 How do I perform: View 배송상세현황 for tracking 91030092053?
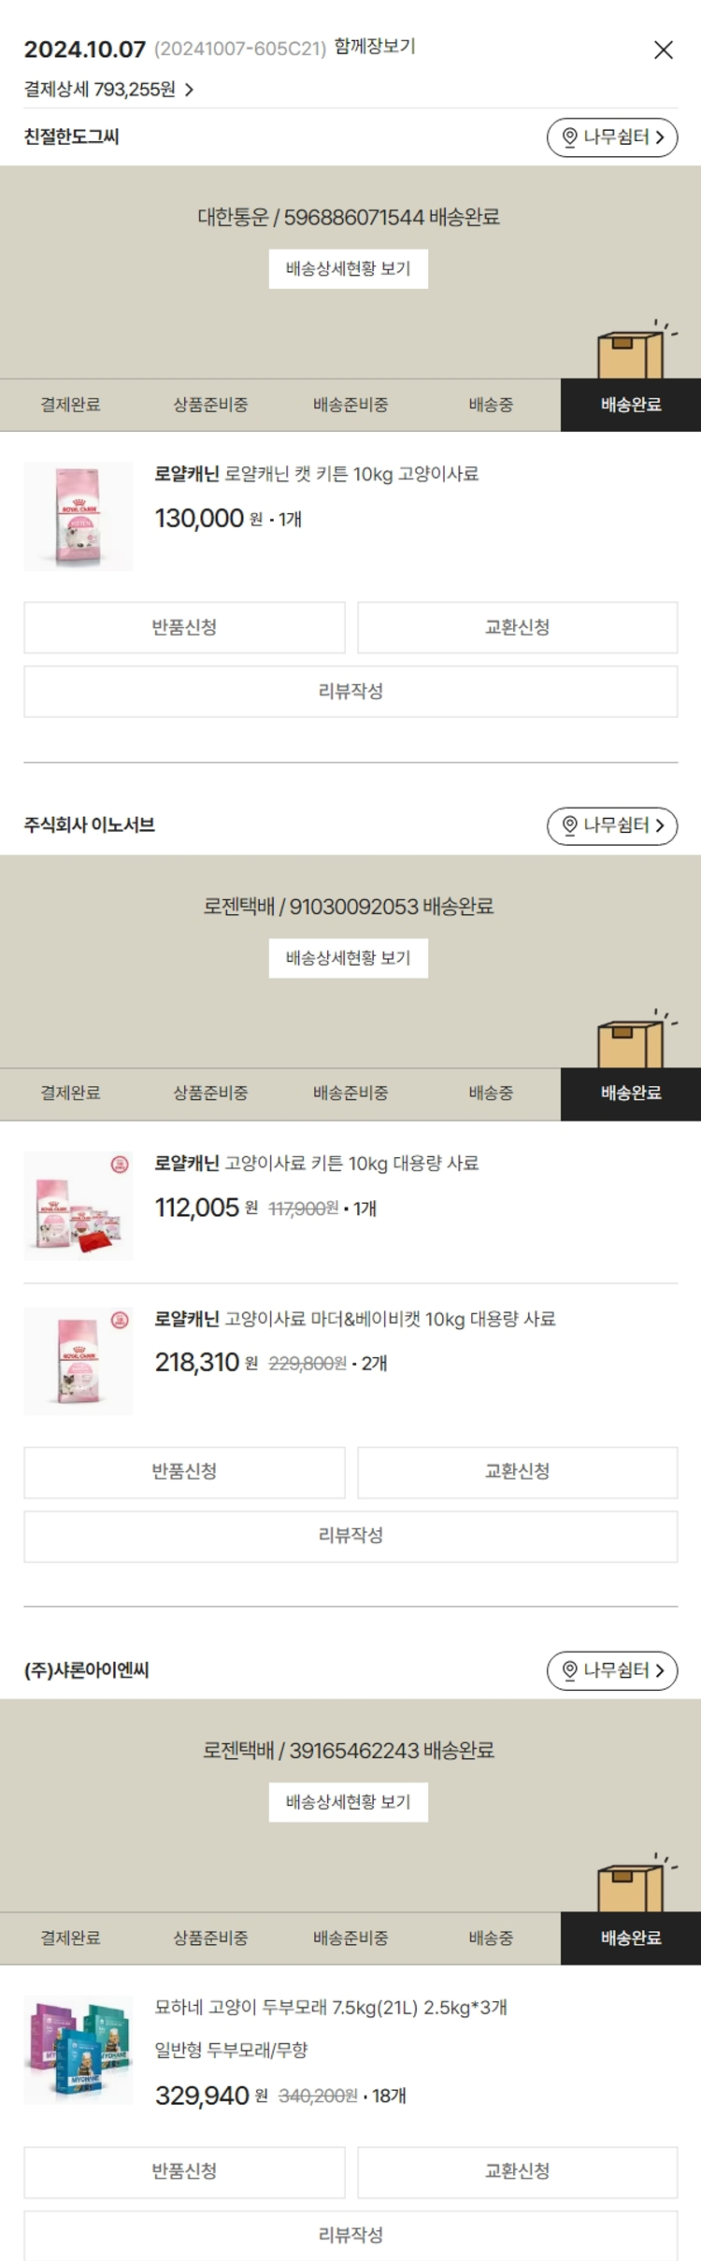pos(349,958)
